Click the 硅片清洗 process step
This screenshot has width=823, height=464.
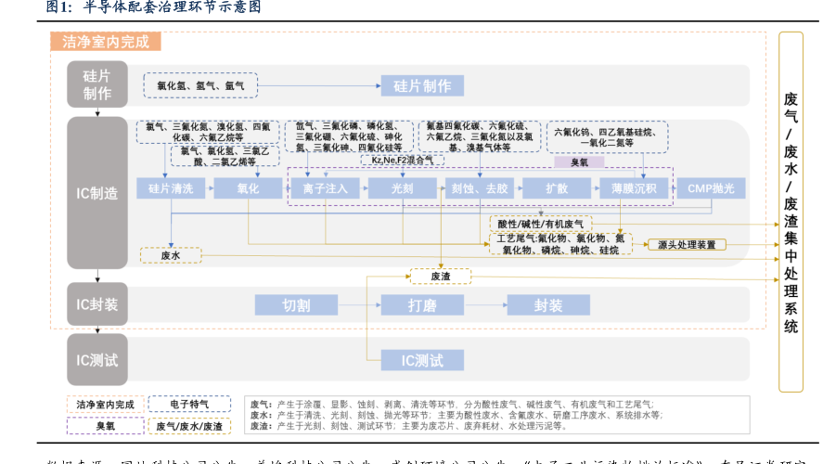[170, 188]
